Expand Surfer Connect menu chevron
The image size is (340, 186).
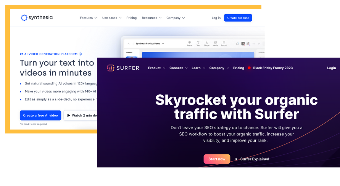(x=186, y=68)
